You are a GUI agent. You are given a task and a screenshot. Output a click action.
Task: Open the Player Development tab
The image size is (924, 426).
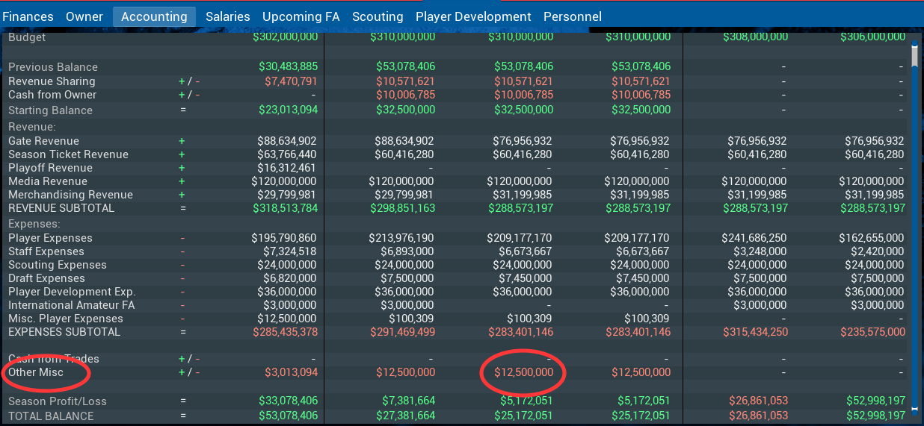tap(473, 16)
